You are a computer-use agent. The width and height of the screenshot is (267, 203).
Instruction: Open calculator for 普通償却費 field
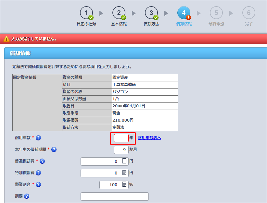[x=124, y=161]
